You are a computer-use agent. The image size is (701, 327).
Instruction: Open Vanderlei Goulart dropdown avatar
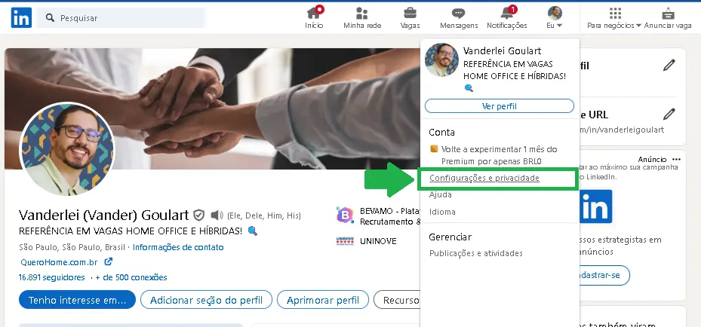coord(441,60)
